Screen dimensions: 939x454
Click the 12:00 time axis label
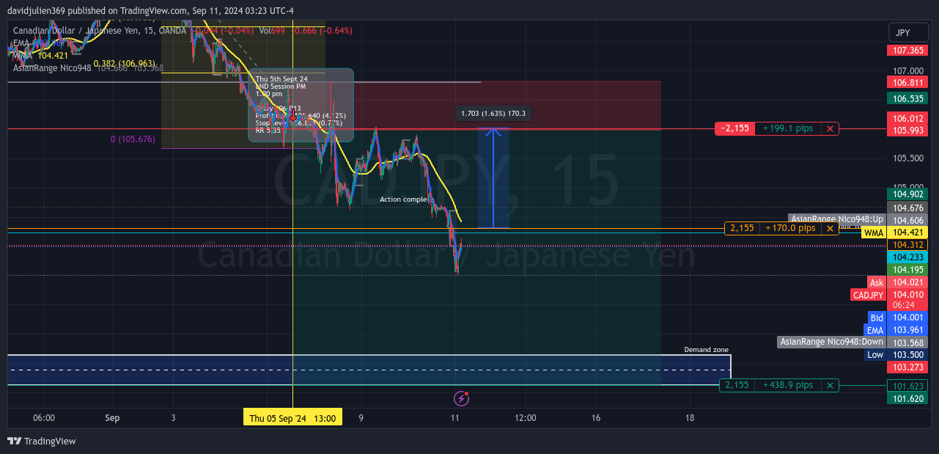pos(526,418)
